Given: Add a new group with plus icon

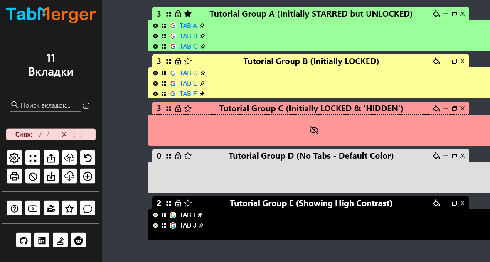Looking at the screenshot, I should 88,176.
